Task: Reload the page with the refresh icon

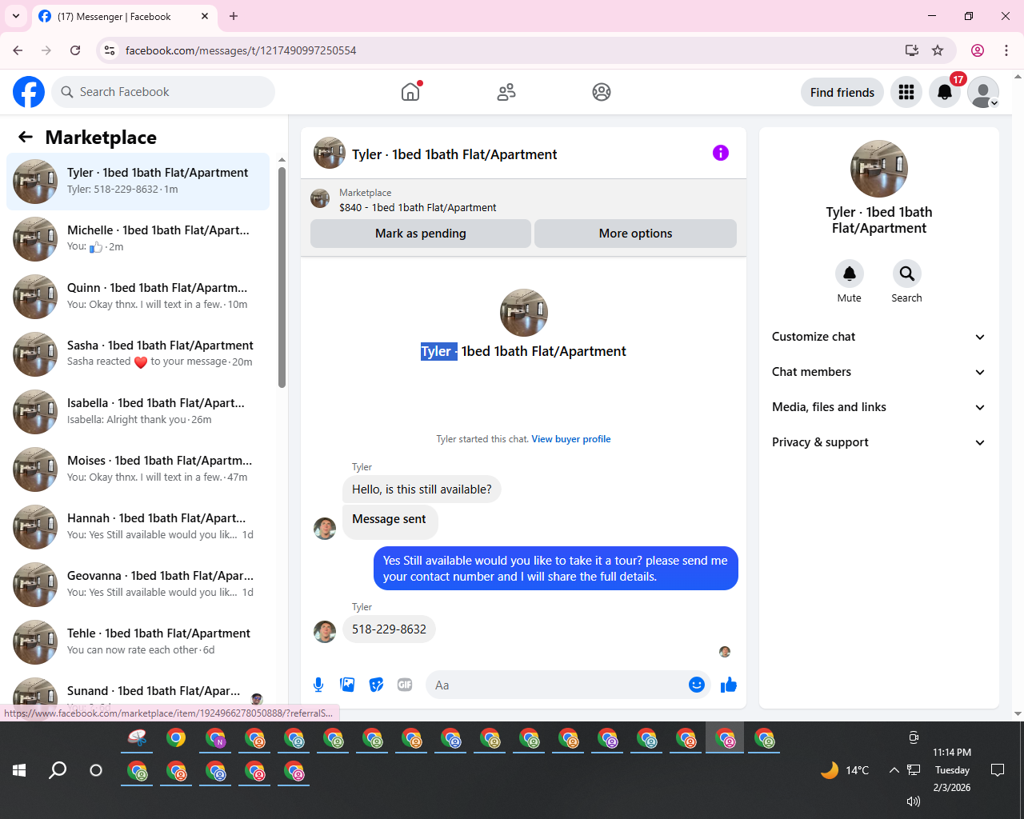Action: click(x=75, y=50)
